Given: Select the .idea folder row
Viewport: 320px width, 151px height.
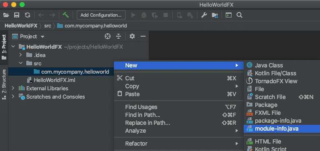Looking at the screenshot, I should coord(78,55).
